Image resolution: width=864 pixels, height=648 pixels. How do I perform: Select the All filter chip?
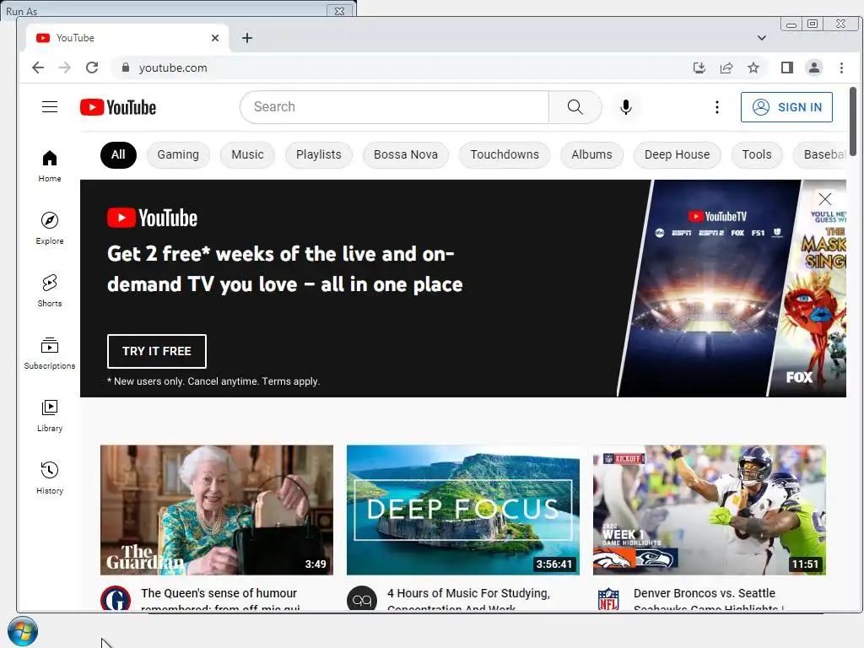click(118, 155)
